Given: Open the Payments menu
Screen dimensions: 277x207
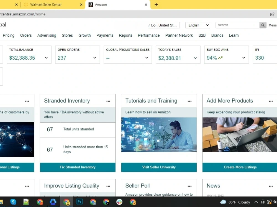Looking at the screenshot, I should (x=105, y=35).
